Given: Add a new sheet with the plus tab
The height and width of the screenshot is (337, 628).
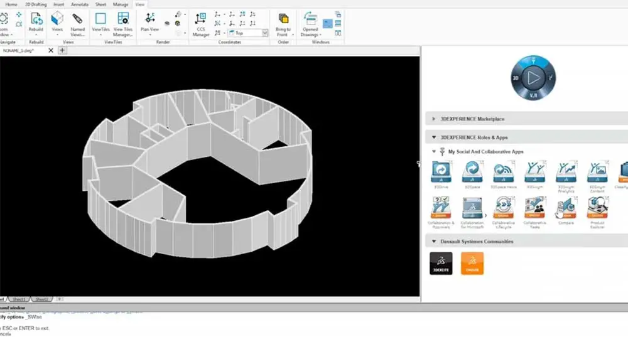Looking at the screenshot, I should pos(59,299).
